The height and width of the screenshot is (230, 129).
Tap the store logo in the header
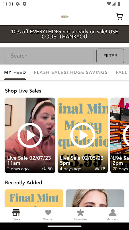[x=64, y=16]
